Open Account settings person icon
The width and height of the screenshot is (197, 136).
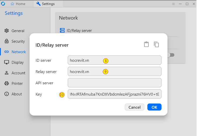[7, 73]
